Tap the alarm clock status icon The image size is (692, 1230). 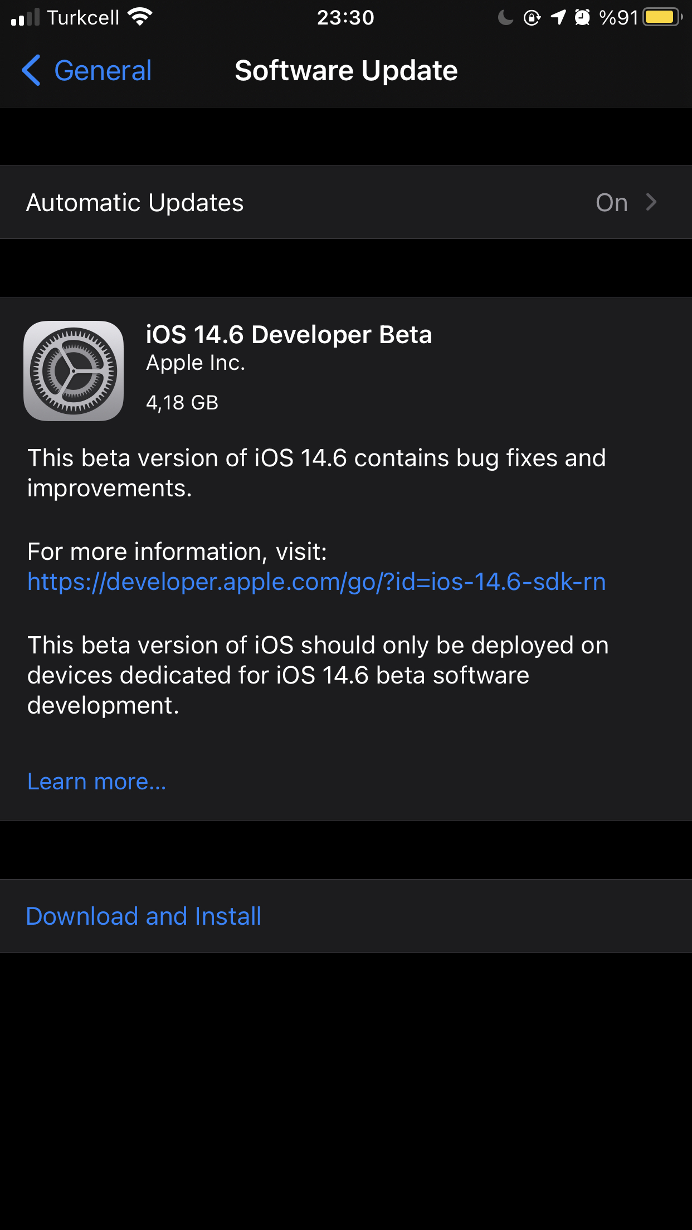582,17
